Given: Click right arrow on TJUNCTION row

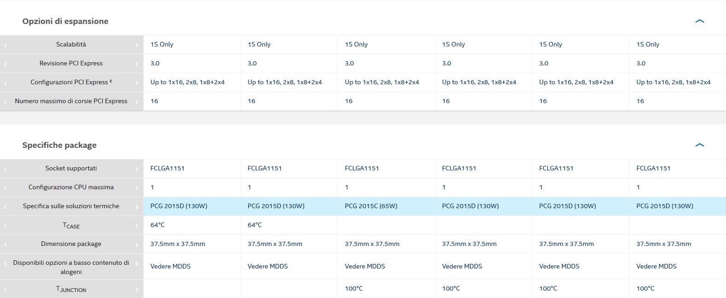Looking at the screenshot, I should tap(137, 290).
